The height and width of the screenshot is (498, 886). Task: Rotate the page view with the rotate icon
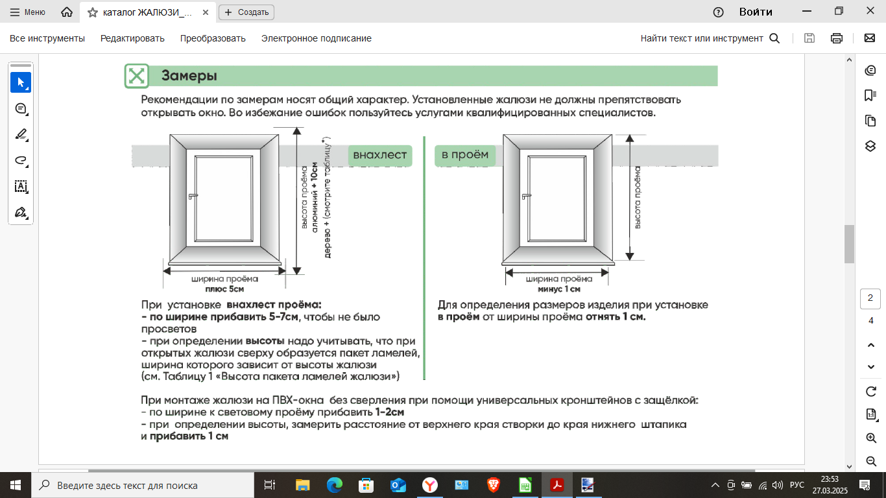[871, 391]
